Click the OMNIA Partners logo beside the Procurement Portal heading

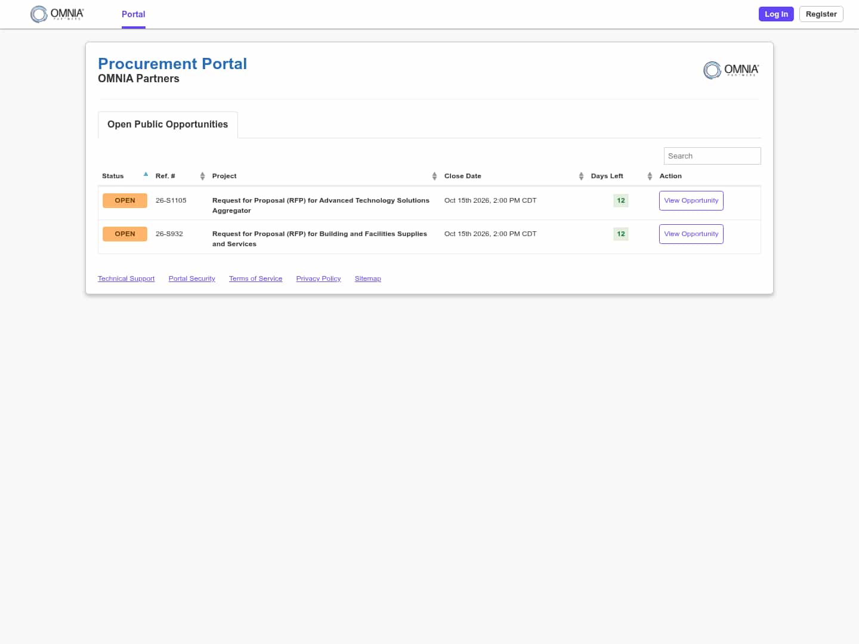tap(731, 70)
